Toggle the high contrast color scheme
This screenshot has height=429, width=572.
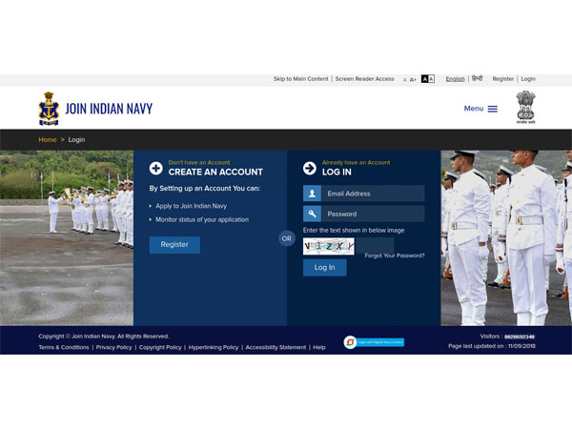[x=428, y=79]
